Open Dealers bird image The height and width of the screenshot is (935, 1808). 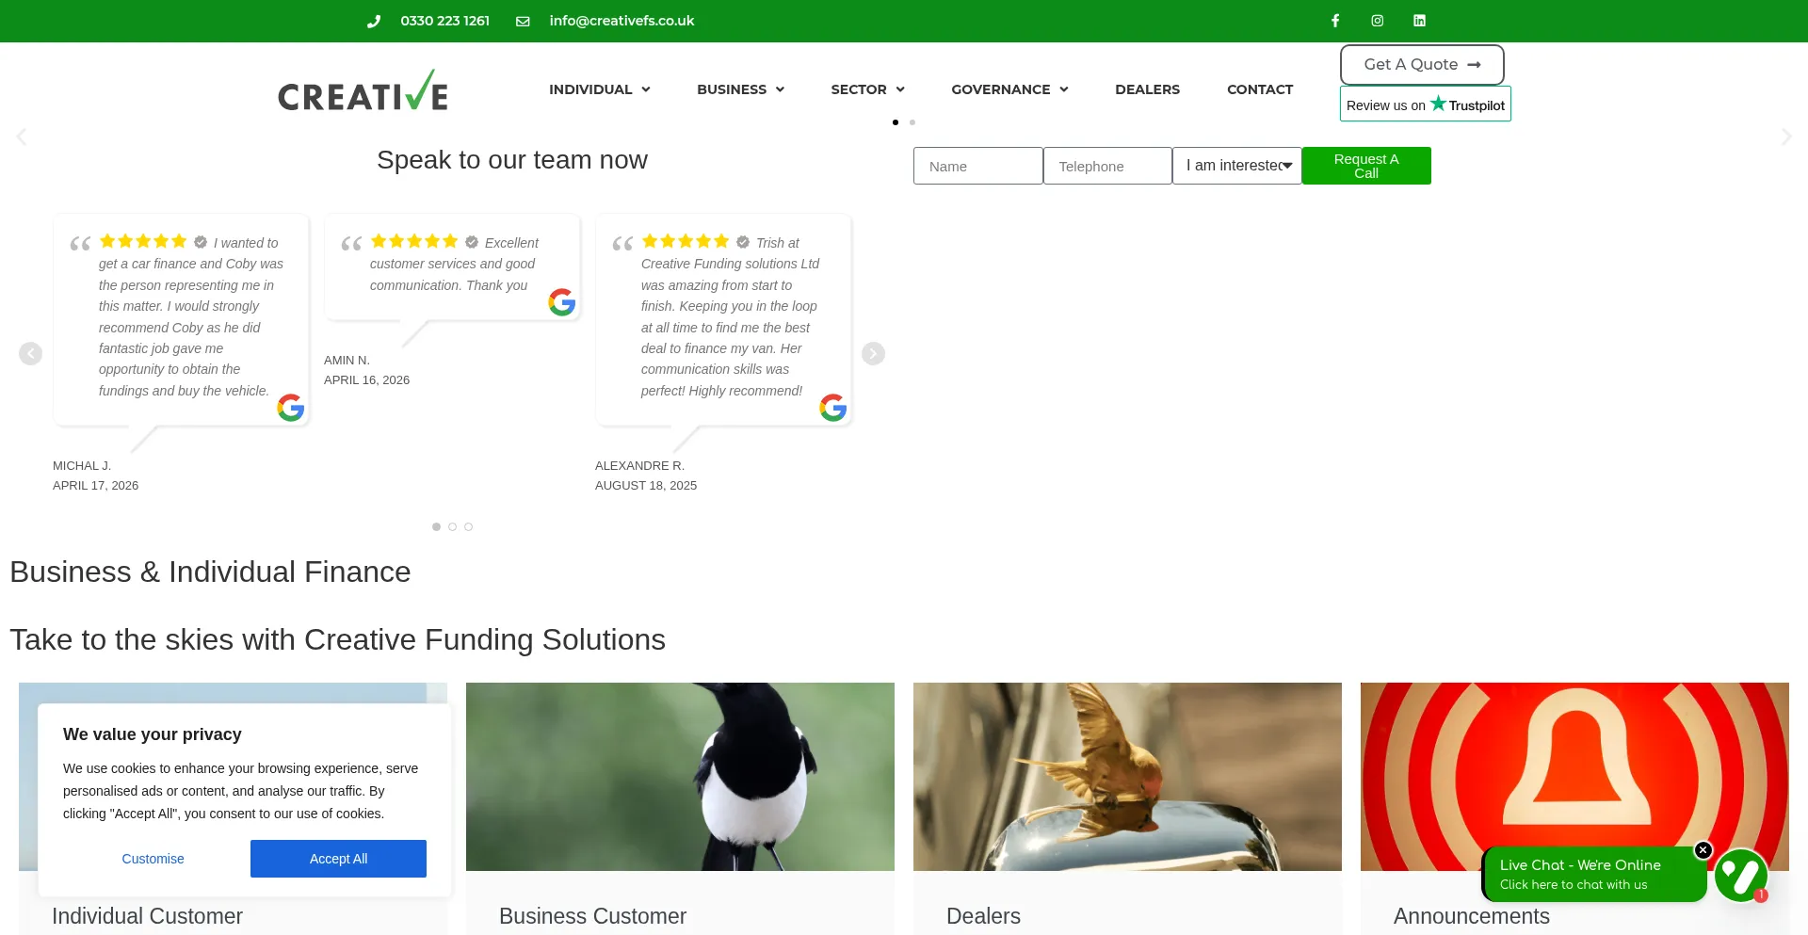[1127, 777]
